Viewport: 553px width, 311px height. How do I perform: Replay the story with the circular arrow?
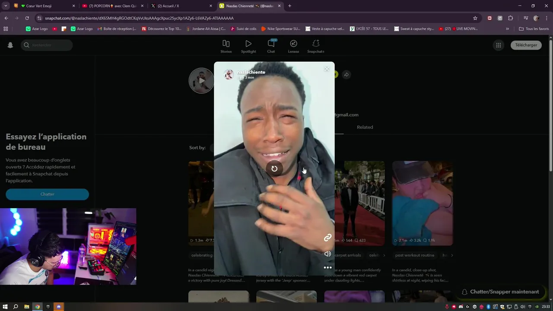click(x=274, y=168)
